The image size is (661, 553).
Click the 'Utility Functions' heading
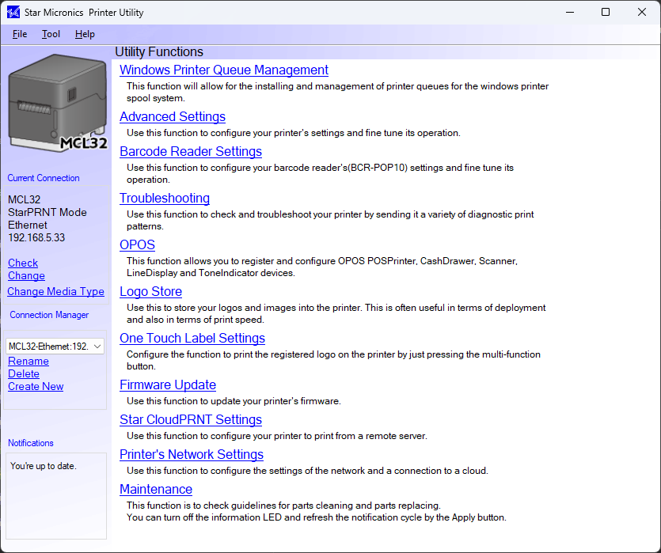[x=159, y=51]
